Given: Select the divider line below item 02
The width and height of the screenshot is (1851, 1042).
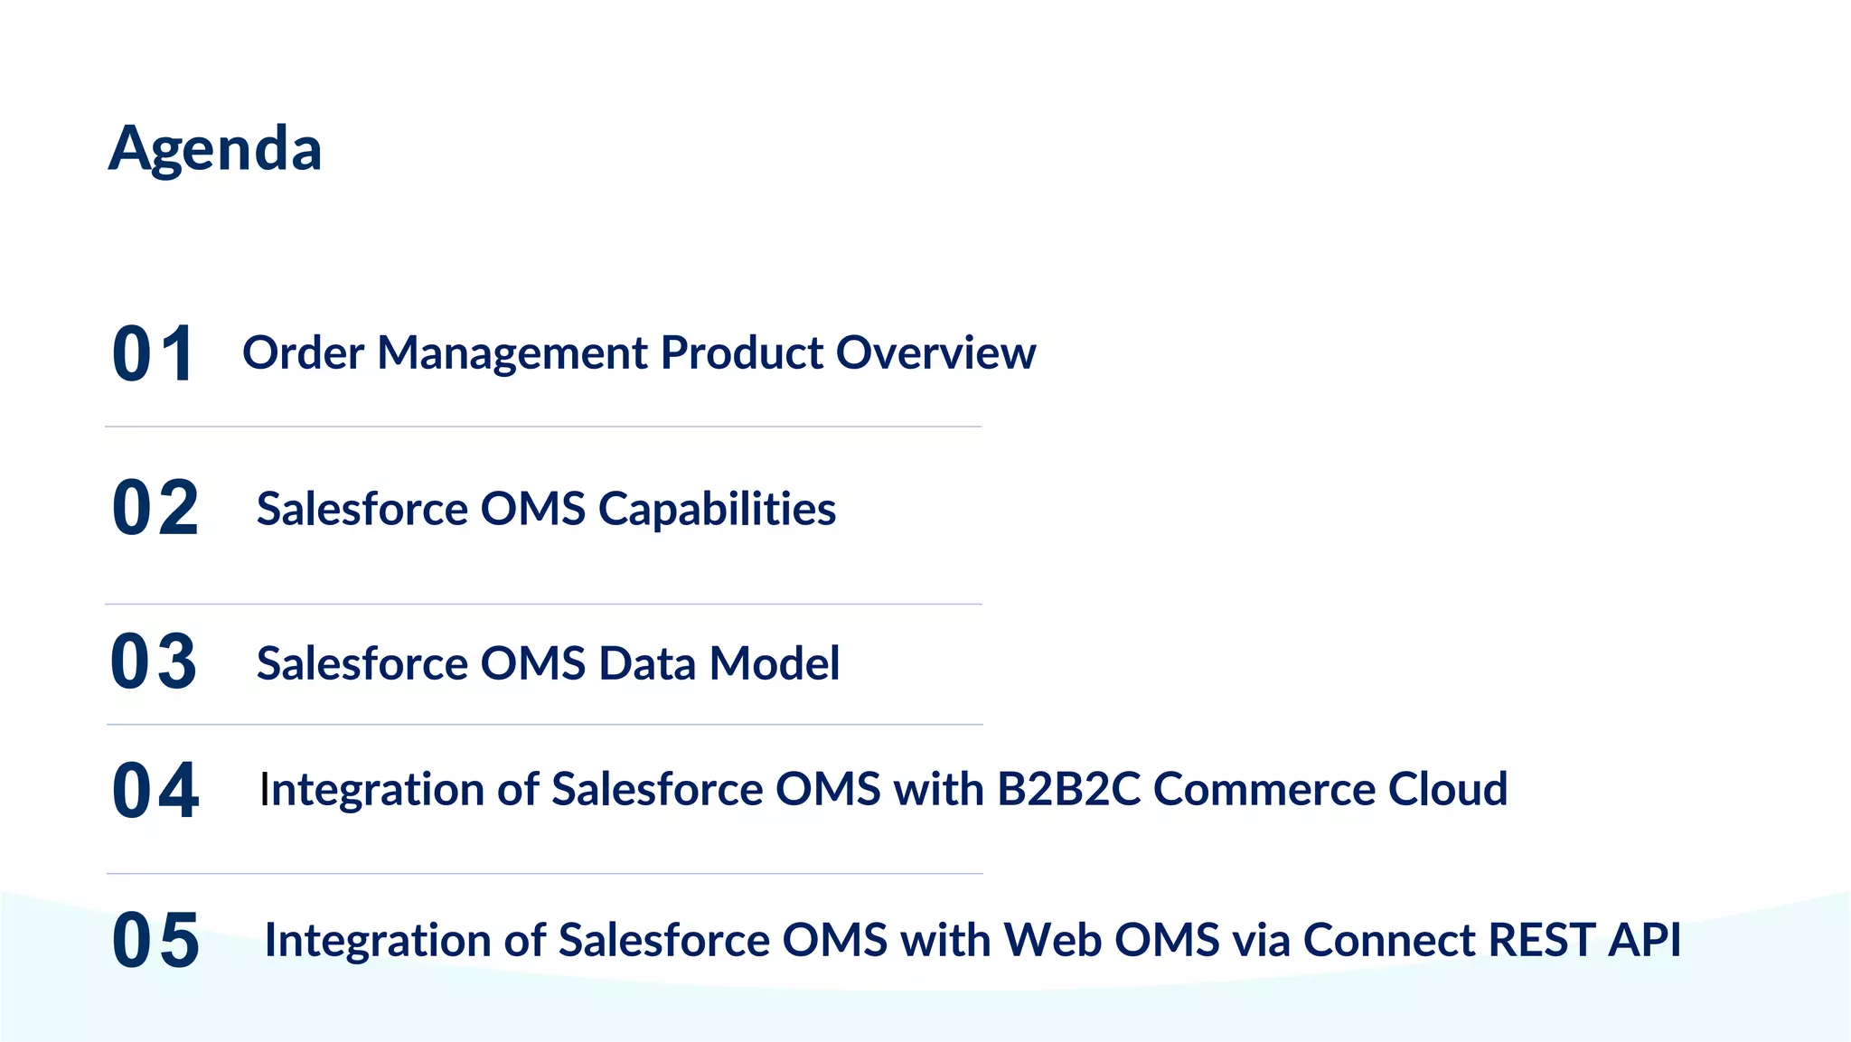Looking at the screenshot, I should [542, 604].
